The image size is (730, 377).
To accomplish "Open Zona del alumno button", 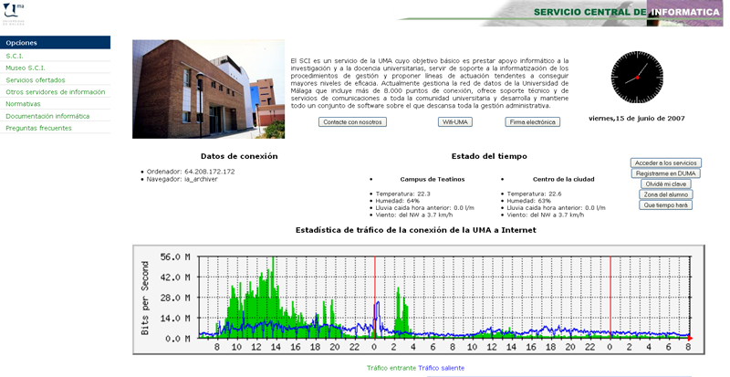I will point(666,194).
